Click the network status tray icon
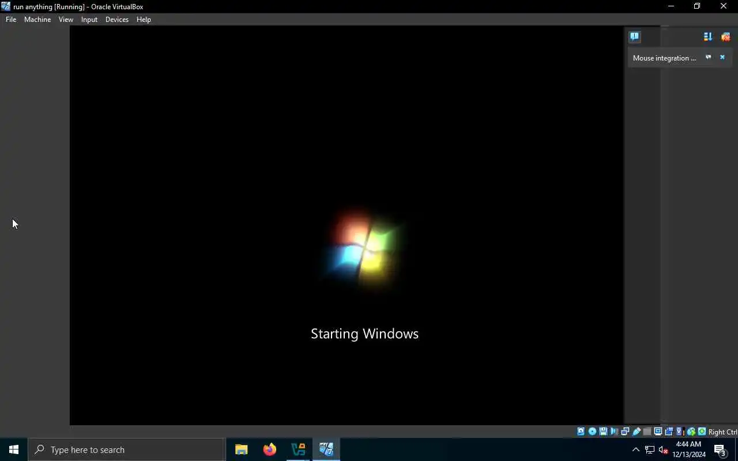This screenshot has width=738, height=461. 650,450
